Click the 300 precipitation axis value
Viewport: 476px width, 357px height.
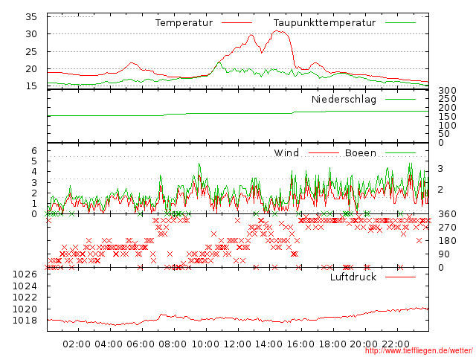coord(448,91)
